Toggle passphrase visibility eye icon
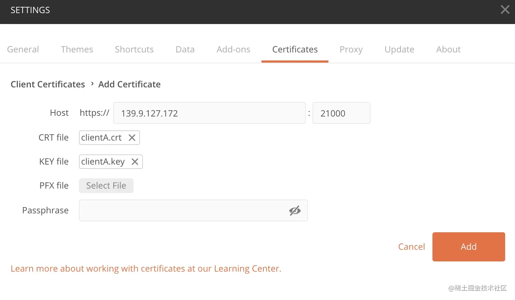Image resolution: width=515 pixels, height=300 pixels. coord(295,210)
